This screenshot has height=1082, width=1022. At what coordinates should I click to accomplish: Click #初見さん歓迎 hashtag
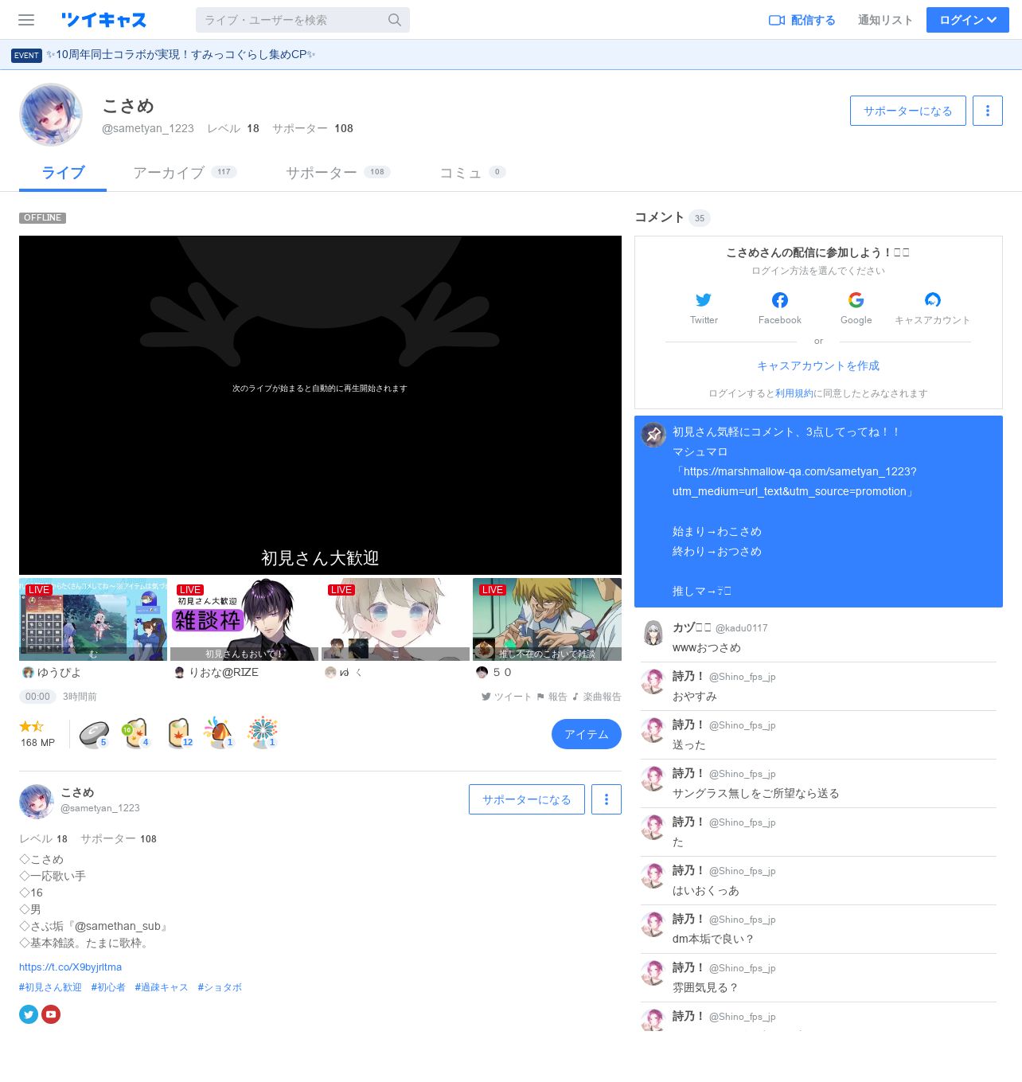click(x=50, y=987)
